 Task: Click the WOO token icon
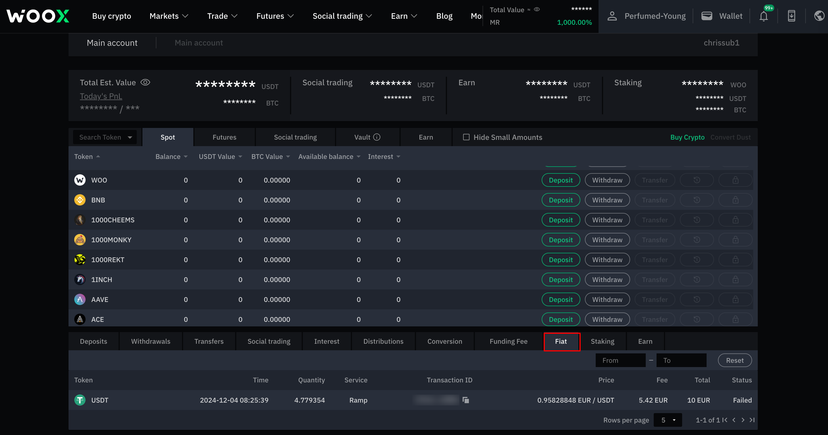tap(80, 180)
